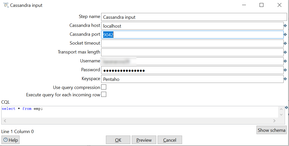The width and height of the screenshot is (289, 146).
Task: Open the variable selector beside the CQL editor
Action: 287,107
